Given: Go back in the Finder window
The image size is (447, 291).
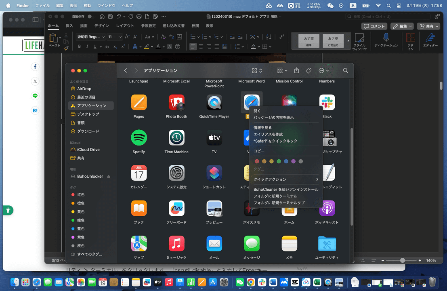Looking at the screenshot, I should (x=126, y=70).
